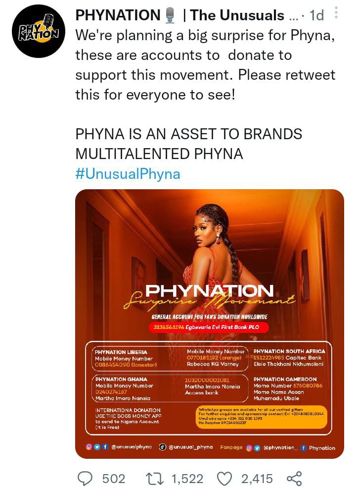Screen dimensions: 356x489
Task: Open the #UnusualPhyna hashtag
Action: (x=128, y=174)
